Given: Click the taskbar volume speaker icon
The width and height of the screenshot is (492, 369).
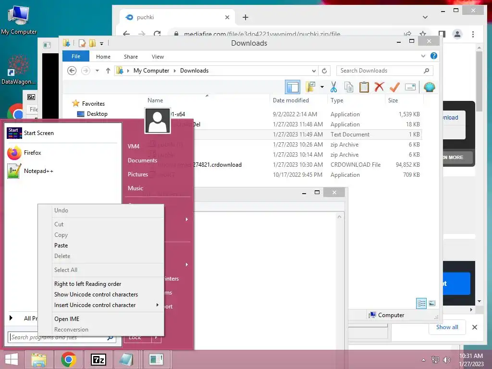Looking at the screenshot, I should (446, 359).
